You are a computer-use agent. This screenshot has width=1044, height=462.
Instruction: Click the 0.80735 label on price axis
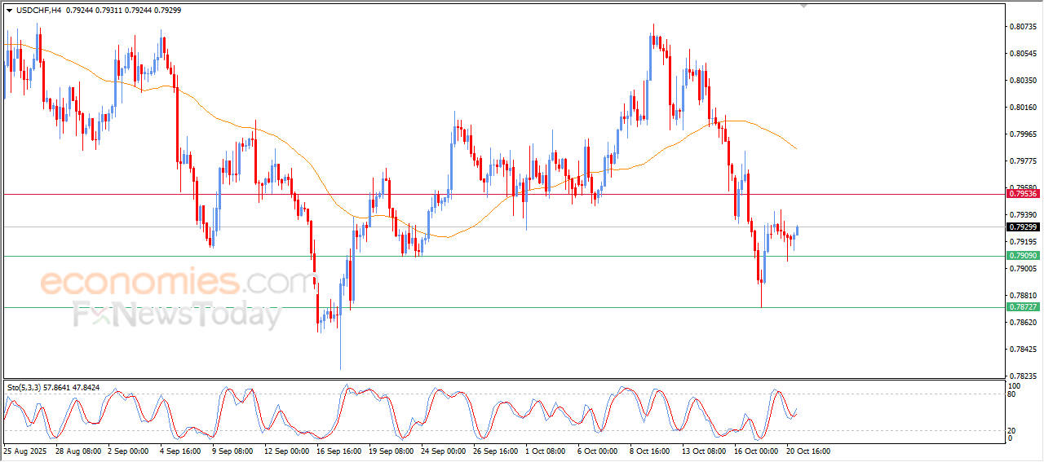1023,27
